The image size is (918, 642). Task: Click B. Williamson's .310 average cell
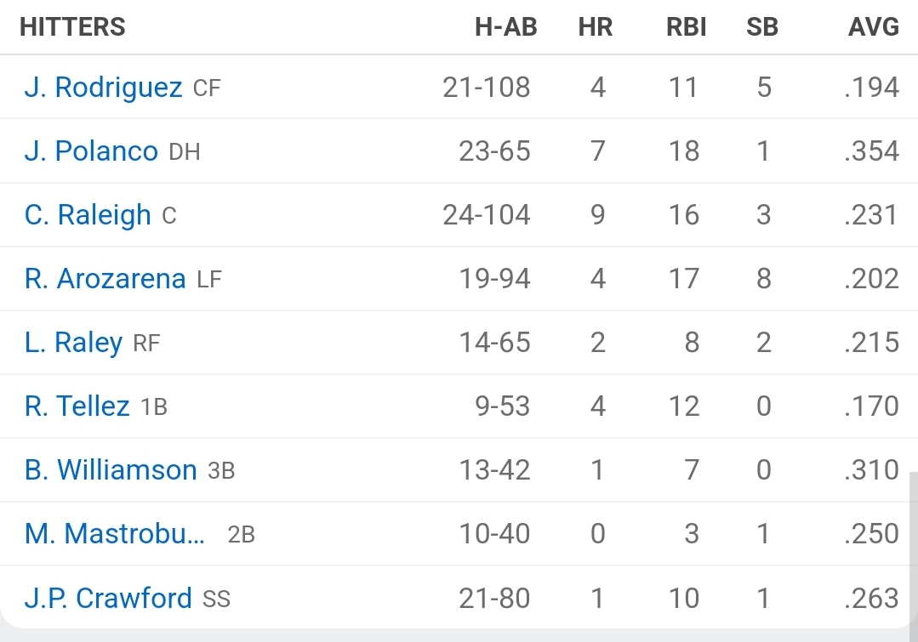871,470
